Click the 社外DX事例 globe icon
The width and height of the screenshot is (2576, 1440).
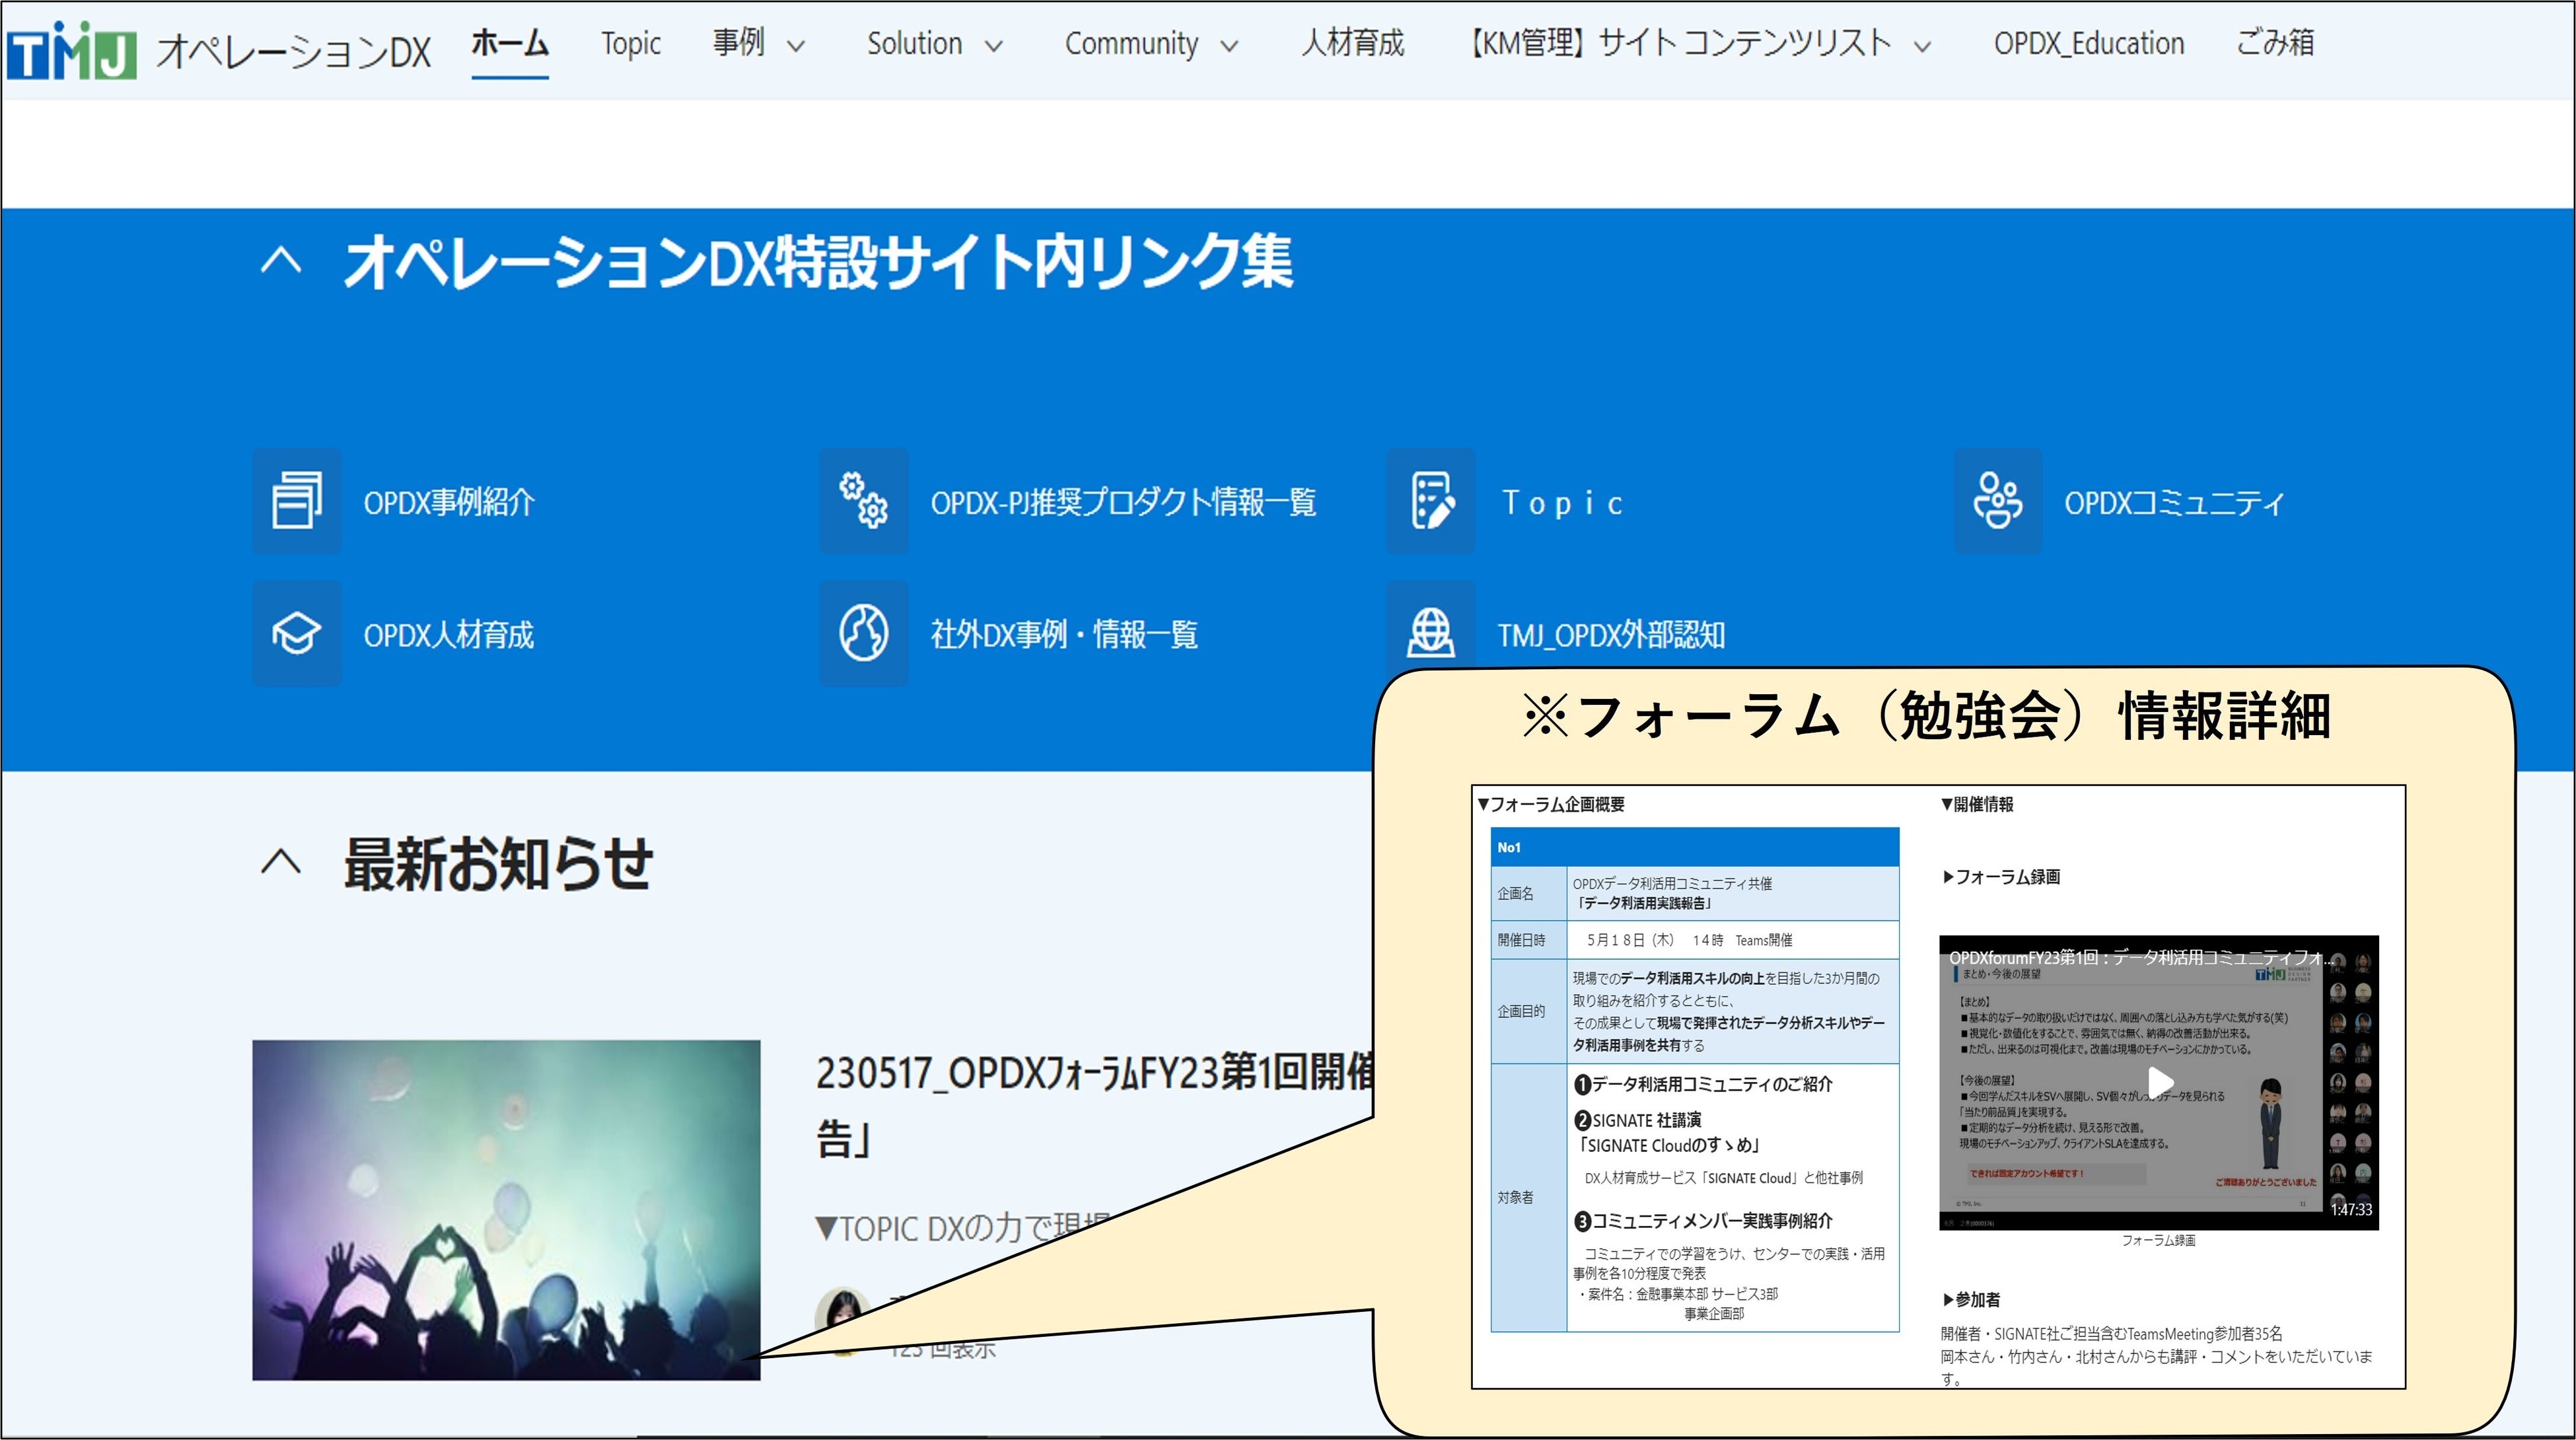coord(864,634)
